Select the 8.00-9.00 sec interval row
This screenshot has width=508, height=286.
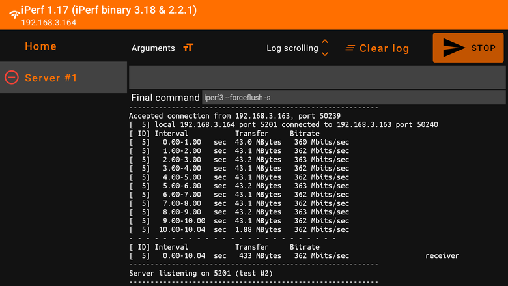tap(239, 212)
